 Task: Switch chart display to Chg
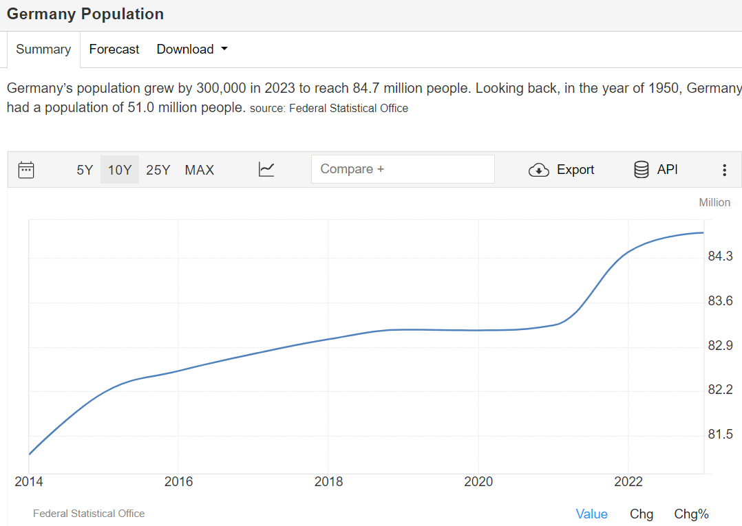[642, 514]
